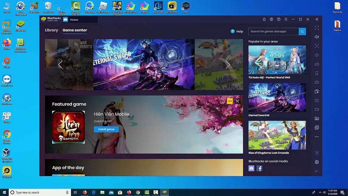The width and height of the screenshot is (348, 196).
Task: Open the screen recorder icon in sidebar
Action: click(317, 109)
